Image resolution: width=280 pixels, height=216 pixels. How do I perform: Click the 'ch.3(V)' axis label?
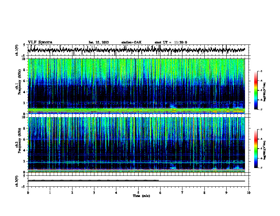pyautogui.click(x=17, y=181)
